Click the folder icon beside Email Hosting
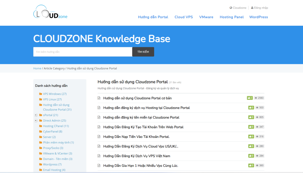Screen dimensions: 303x173 [41, 170]
